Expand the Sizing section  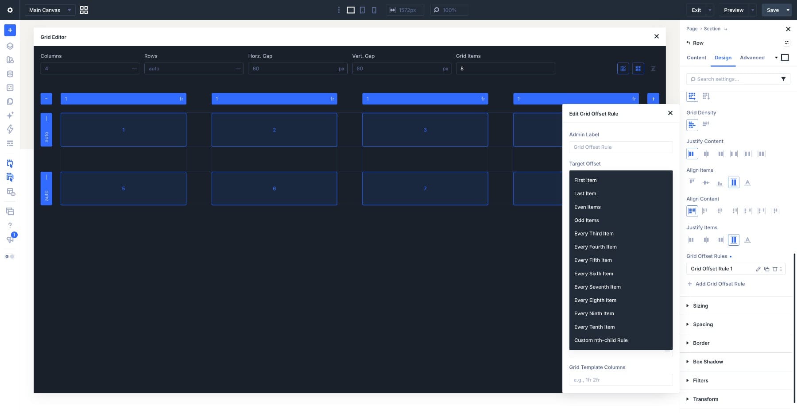700,306
